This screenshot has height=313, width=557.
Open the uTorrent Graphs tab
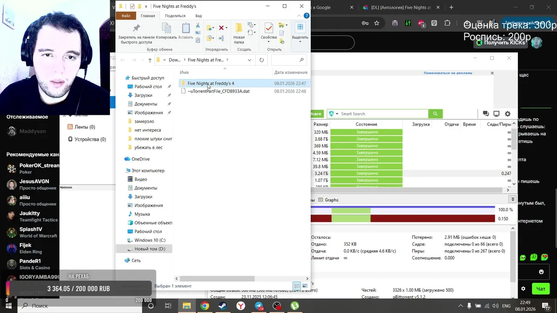click(328, 200)
